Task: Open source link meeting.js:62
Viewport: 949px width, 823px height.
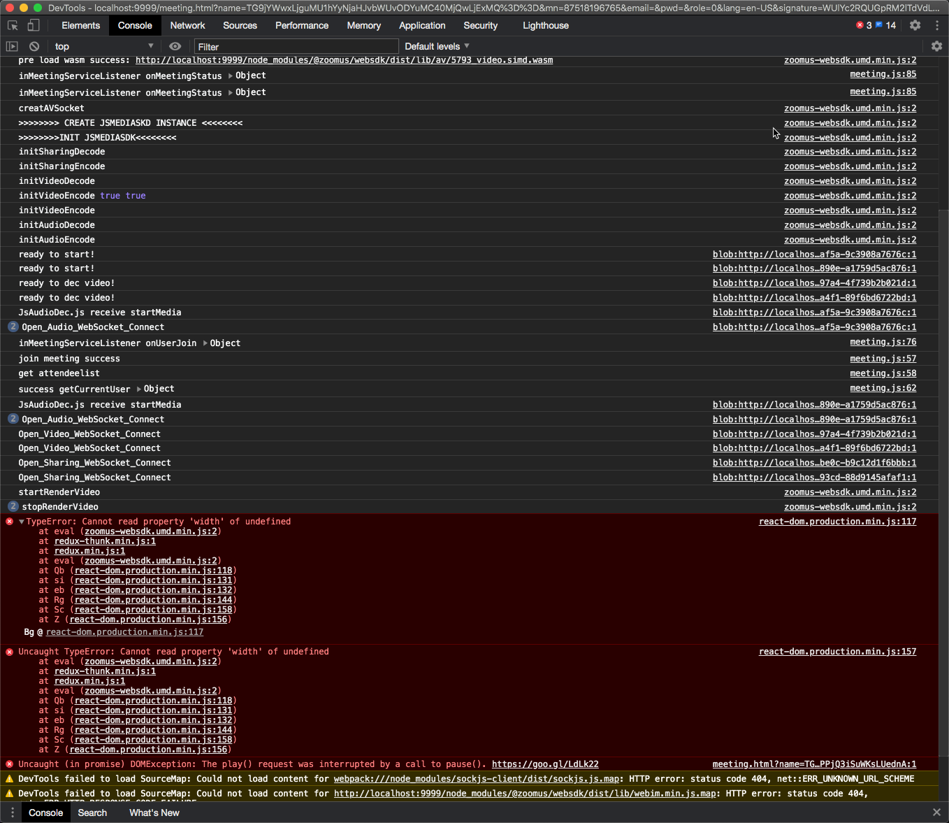Action: [883, 388]
